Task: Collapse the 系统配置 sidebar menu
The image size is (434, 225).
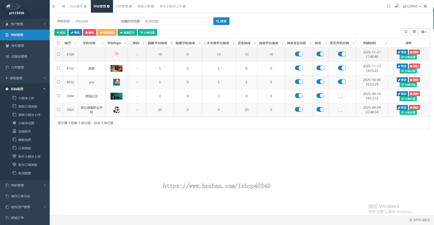Action: point(25,89)
